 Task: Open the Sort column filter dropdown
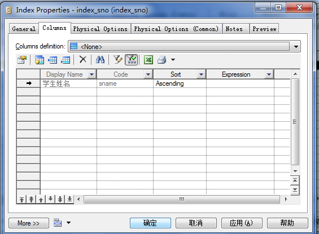(201, 74)
